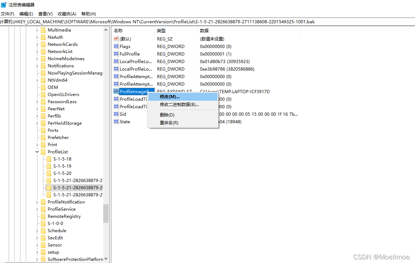415x263 pixels.
Task: Expand the PasswordLess tree node
Action: point(37,102)
